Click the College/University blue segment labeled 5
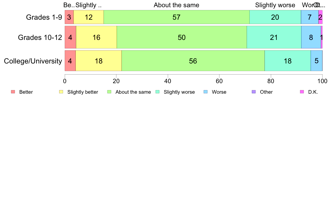This screenshot has height=204, width=330. coord(317,61)
